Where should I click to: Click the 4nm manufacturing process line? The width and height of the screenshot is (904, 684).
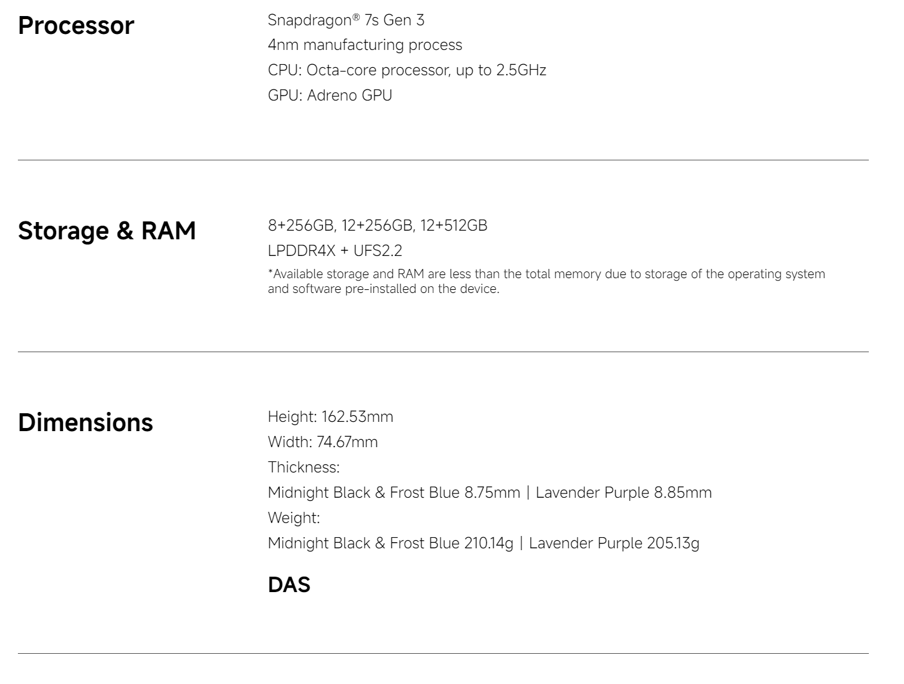pyautogui.click(x=365, y=45)
